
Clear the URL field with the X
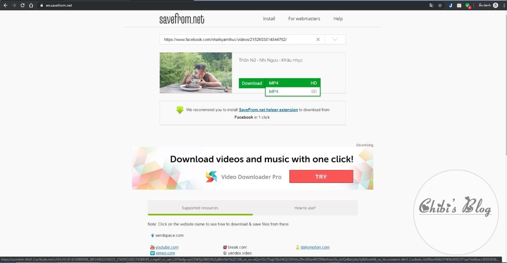click(x=318, y=39)
